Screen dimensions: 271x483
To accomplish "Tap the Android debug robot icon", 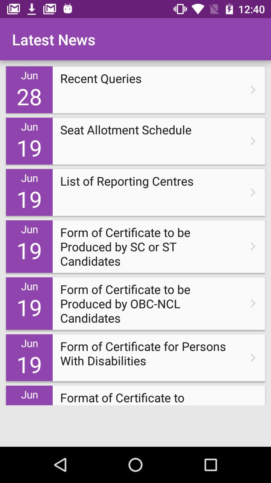I will click(68, 9).
